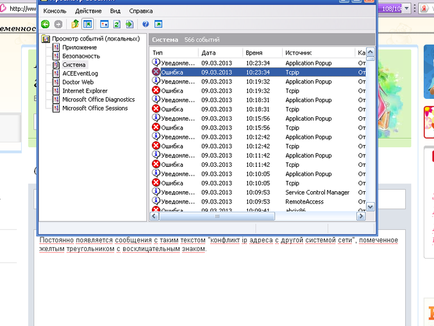Select the Безопасность log in tree
This screenshot has height=326, width=434.
click(81, 56)
